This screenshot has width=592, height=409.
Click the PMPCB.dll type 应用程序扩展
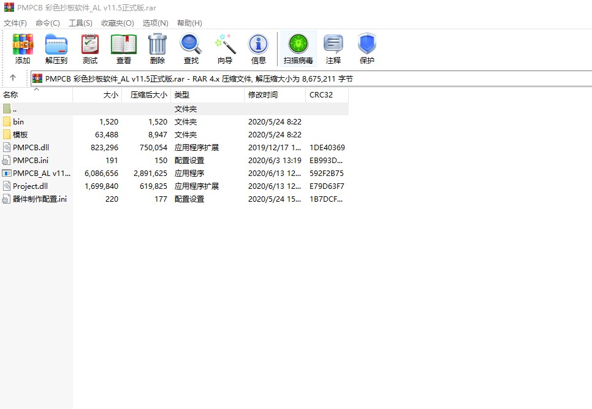coord(196,147)
